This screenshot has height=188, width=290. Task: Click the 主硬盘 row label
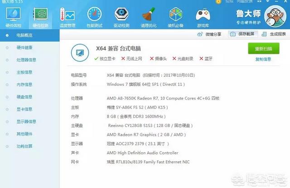(77, 126)
